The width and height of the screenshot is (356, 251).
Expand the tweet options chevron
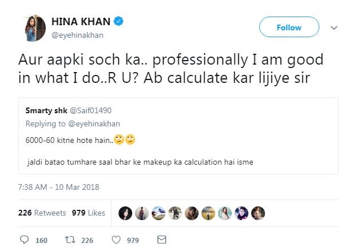(335, 27)
